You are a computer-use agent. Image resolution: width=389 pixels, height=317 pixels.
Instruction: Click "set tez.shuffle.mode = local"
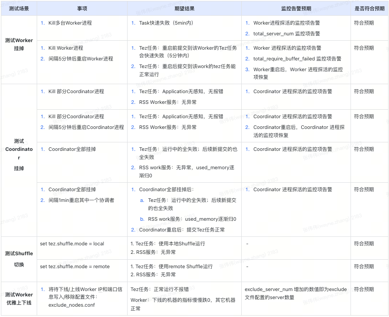[72, 244]
